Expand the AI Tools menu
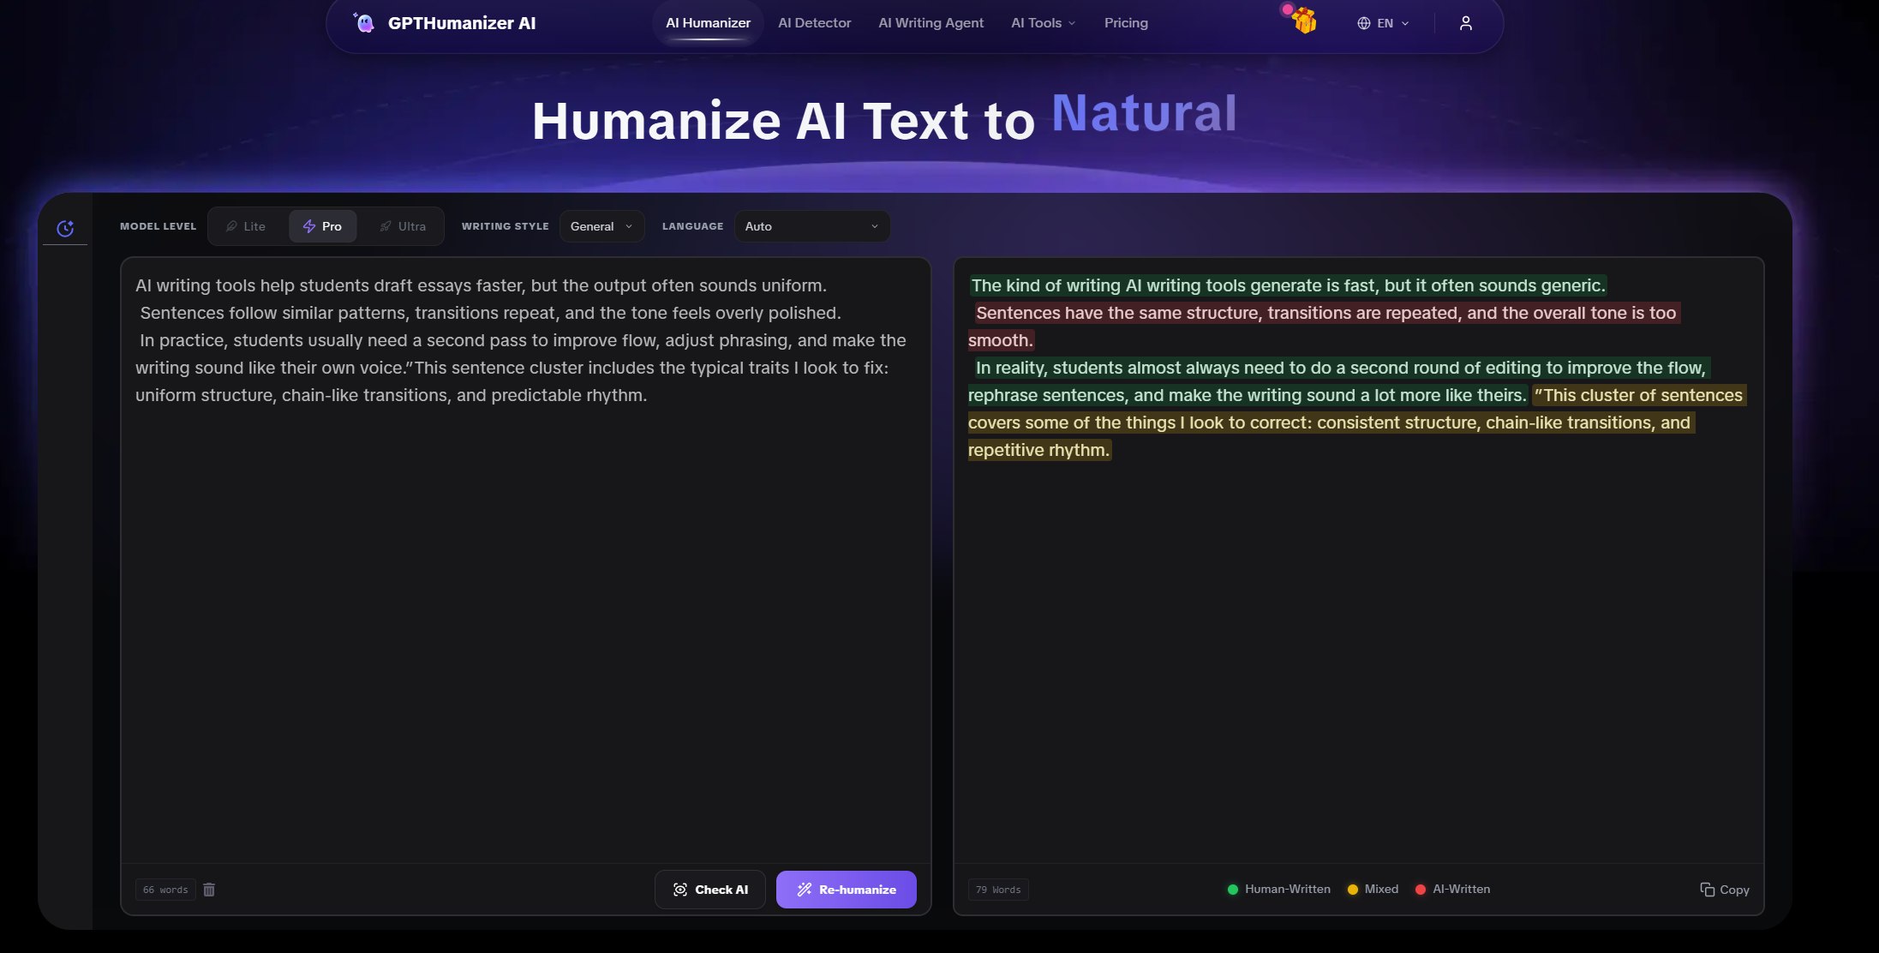 1041,22
